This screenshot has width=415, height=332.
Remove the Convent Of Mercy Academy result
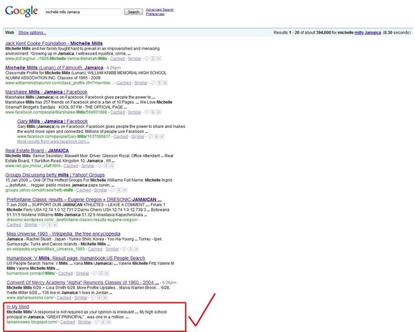(105, 298)
